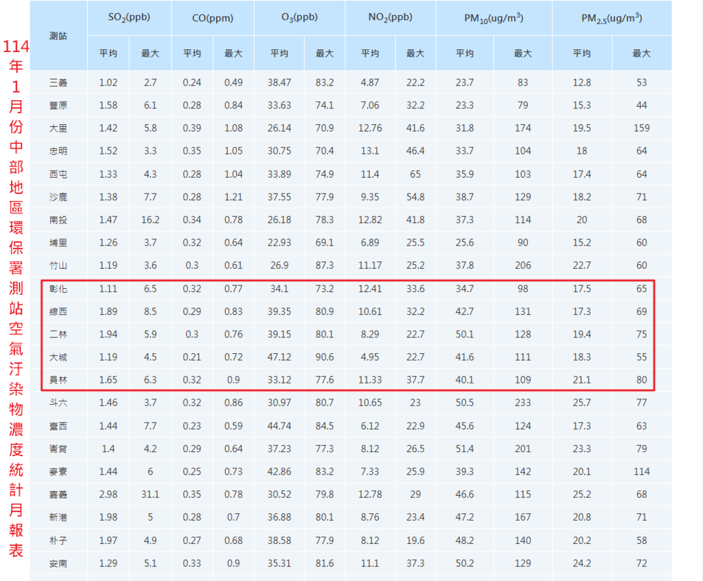Click 線西 SO2 average value 1.89

click(x=108, y=311)
